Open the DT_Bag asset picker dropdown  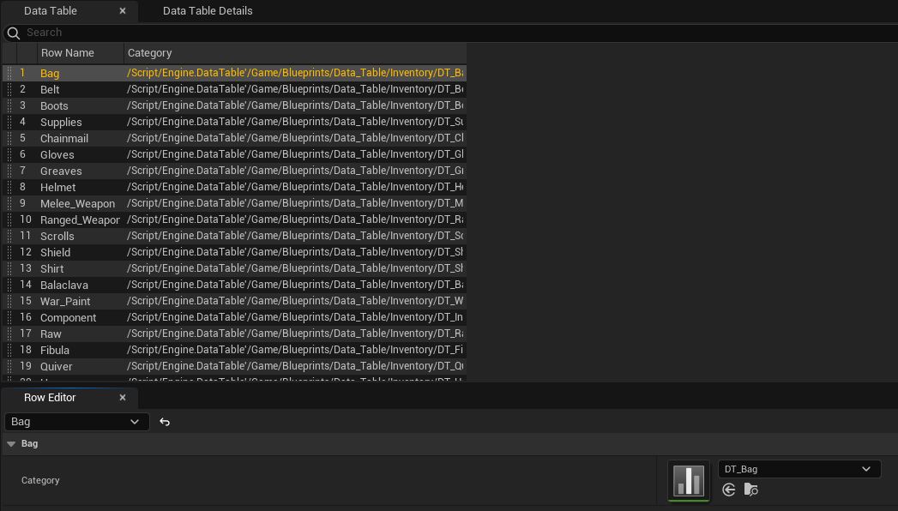coord(799,469)
